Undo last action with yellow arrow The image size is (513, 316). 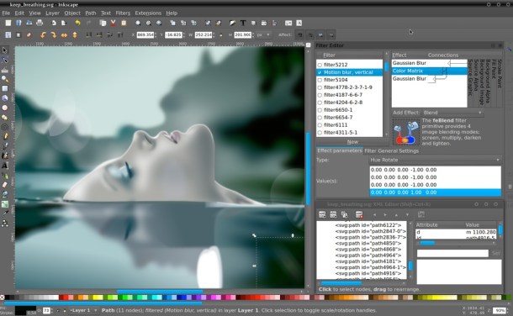click(x=77, y=23)
